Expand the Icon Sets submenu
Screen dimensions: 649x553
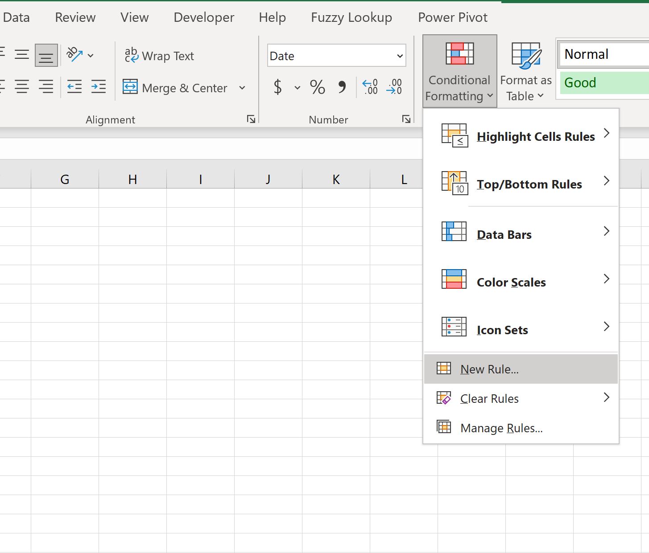point(502,330)
